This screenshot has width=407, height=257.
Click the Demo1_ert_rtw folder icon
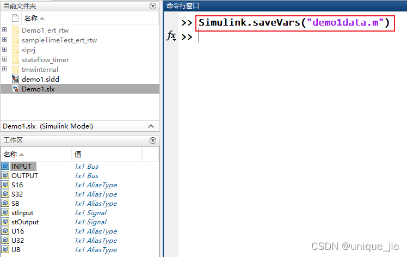[x=15, y=30]
